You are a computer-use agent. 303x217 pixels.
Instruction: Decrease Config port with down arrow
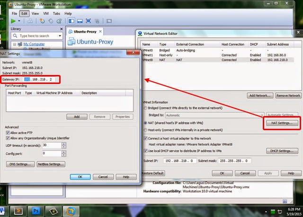tap(64, 155)
